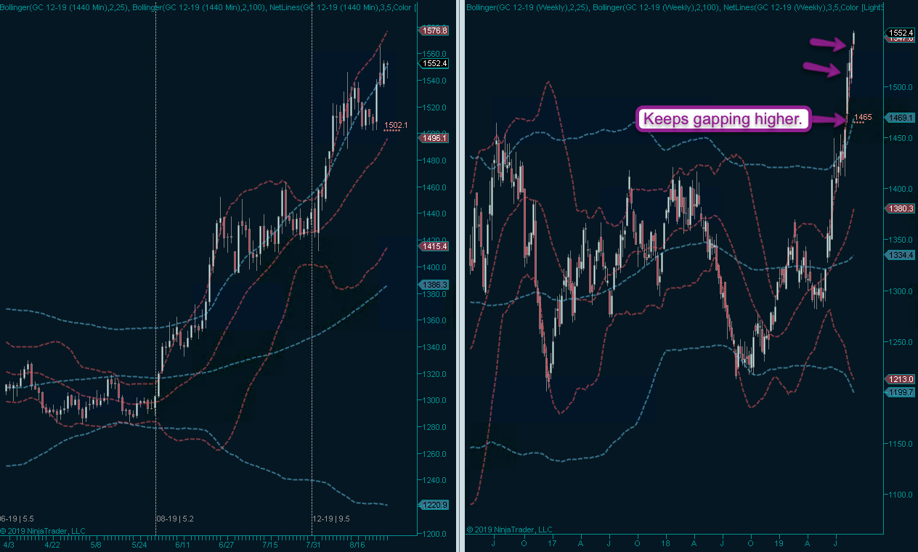
Task: Click the 1220.9 lower band price marker
Action: 436,505
